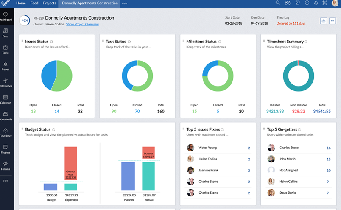
Task: Go to the Home tab
Action: tap(21, 3)
